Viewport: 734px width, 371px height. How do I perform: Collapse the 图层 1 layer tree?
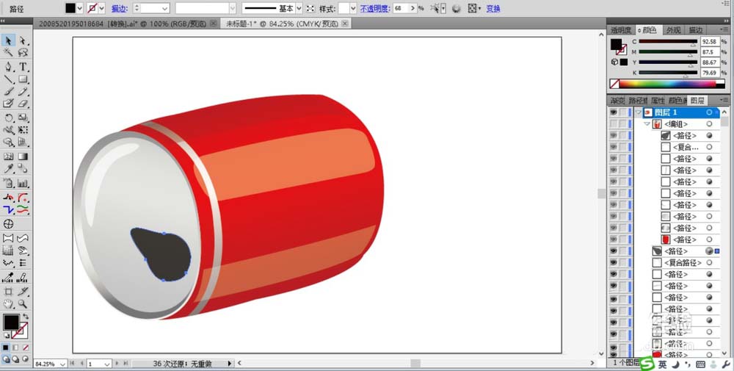pyautogui.click(x=638, y=112)
